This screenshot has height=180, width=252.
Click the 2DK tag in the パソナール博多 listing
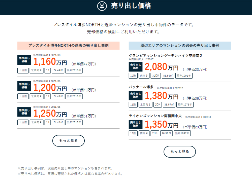158,105
